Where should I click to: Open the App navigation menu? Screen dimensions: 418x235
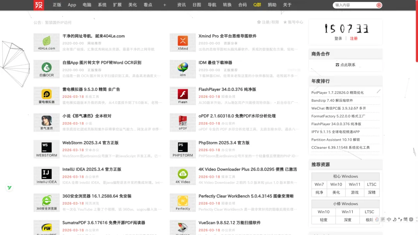tap(72, 5)
